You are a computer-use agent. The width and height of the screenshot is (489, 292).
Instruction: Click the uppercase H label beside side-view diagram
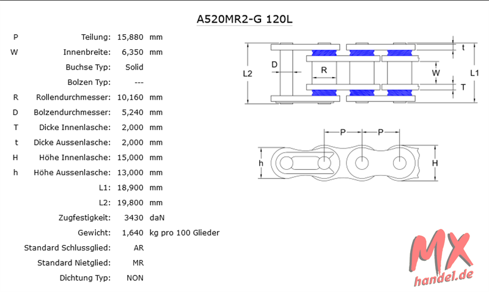435,163
